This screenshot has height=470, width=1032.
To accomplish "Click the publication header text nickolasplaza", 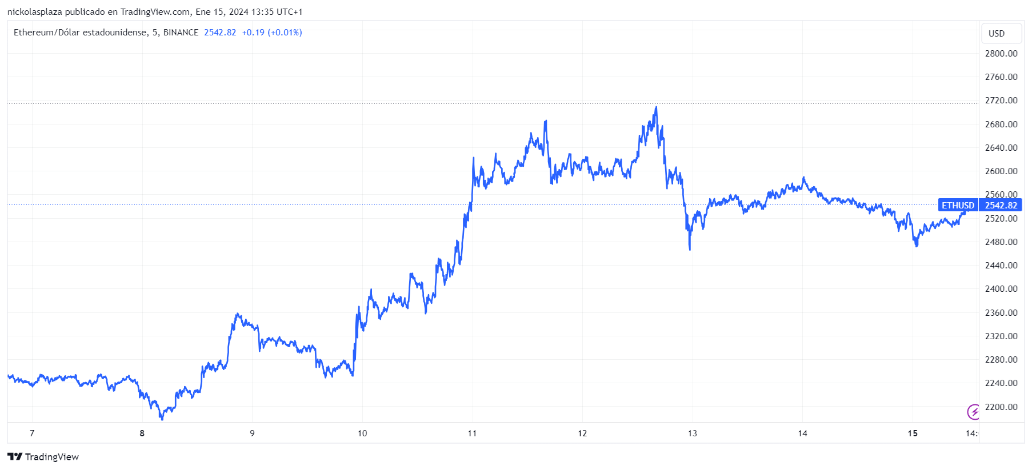I will (x=35, y=12).
